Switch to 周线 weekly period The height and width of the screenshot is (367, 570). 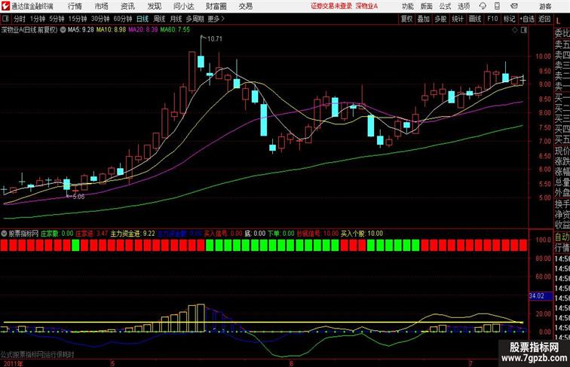pos(159,19)
